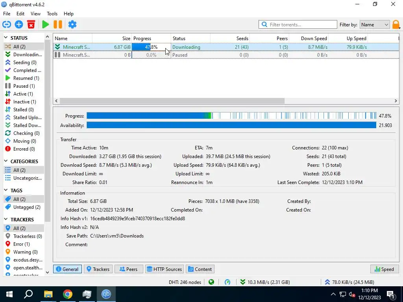This screenshot has height=302, width=403.
Task: Switch to the Peers tab
Action: 129,269
